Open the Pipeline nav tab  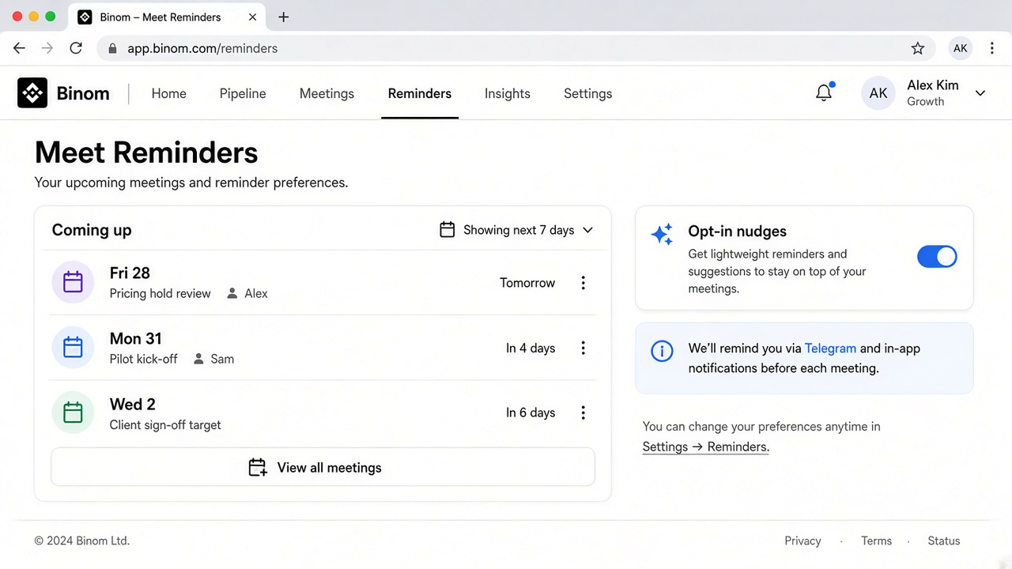[243, 93]
